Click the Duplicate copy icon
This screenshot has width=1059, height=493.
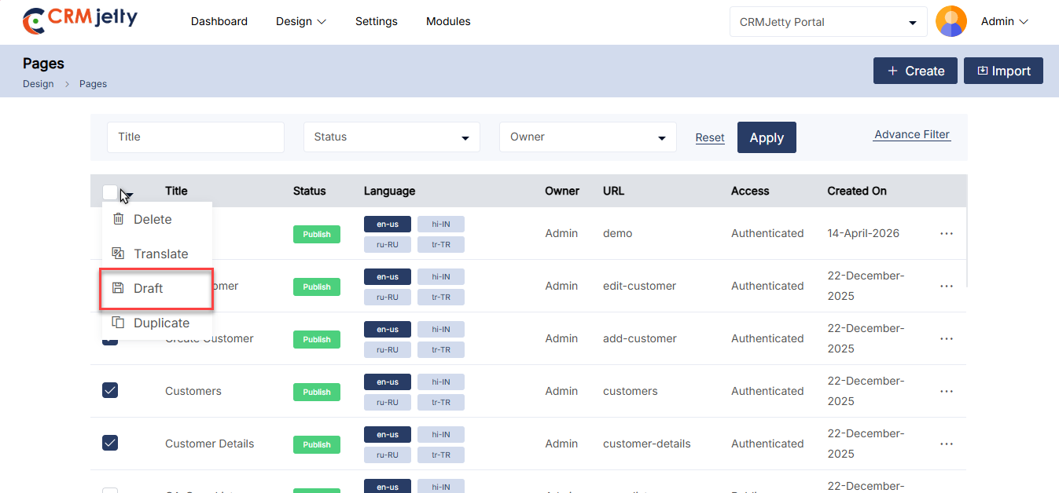click(119, 323)
